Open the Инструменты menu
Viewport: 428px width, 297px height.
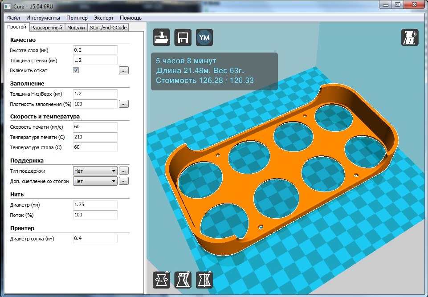point(43,18)
